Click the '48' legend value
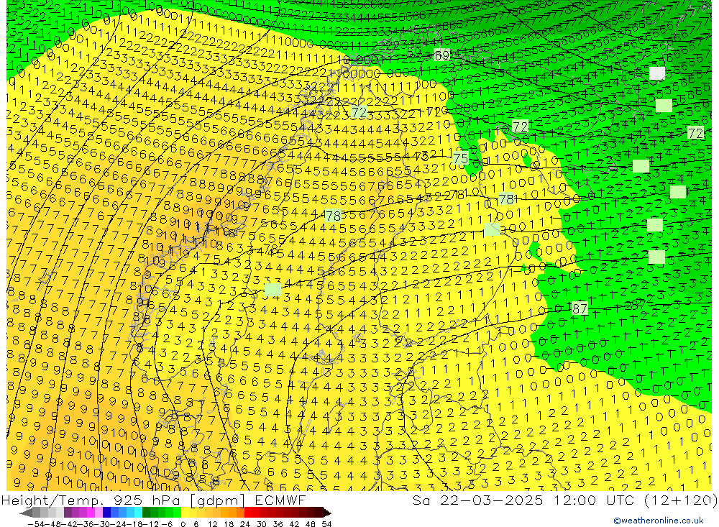This screenshot has width=719, height=527. [311, 524]
